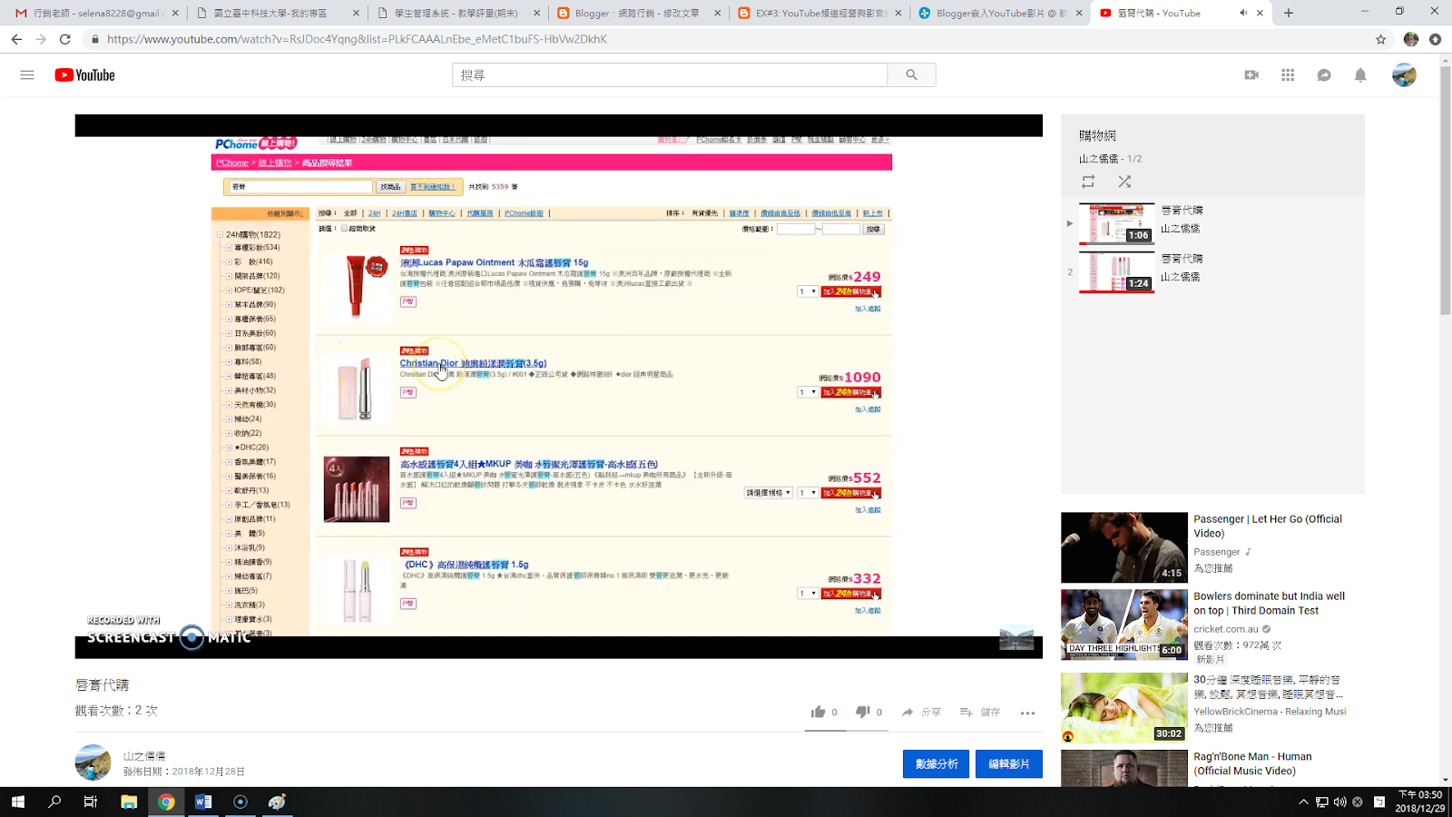Image resolution: width=1452 pixels, height=817 pixels.
Task: Go to the YouTube home logo
Action: (84, 75)
